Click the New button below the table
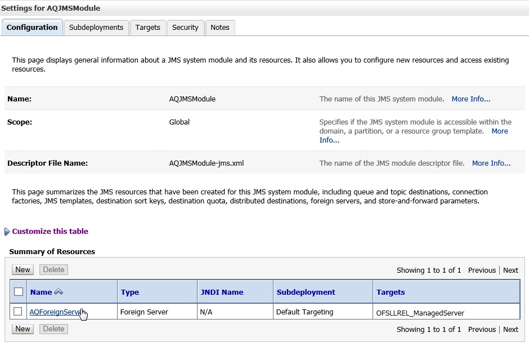 pos(23,329)
